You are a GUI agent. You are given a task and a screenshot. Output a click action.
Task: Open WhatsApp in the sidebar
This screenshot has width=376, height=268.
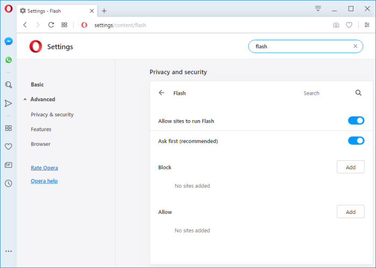(9, 60)
